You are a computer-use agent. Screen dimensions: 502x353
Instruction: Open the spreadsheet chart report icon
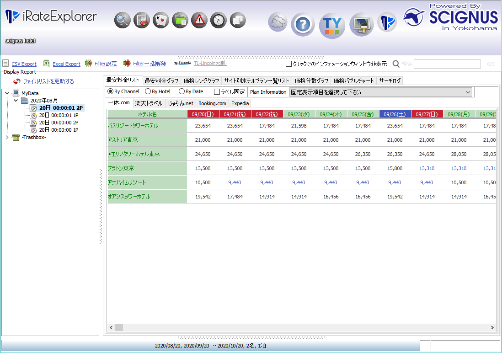coord(142,20)
